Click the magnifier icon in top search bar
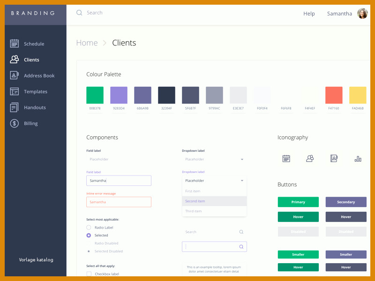The height and width of the screenshot is (281, 375). (79, 13)
